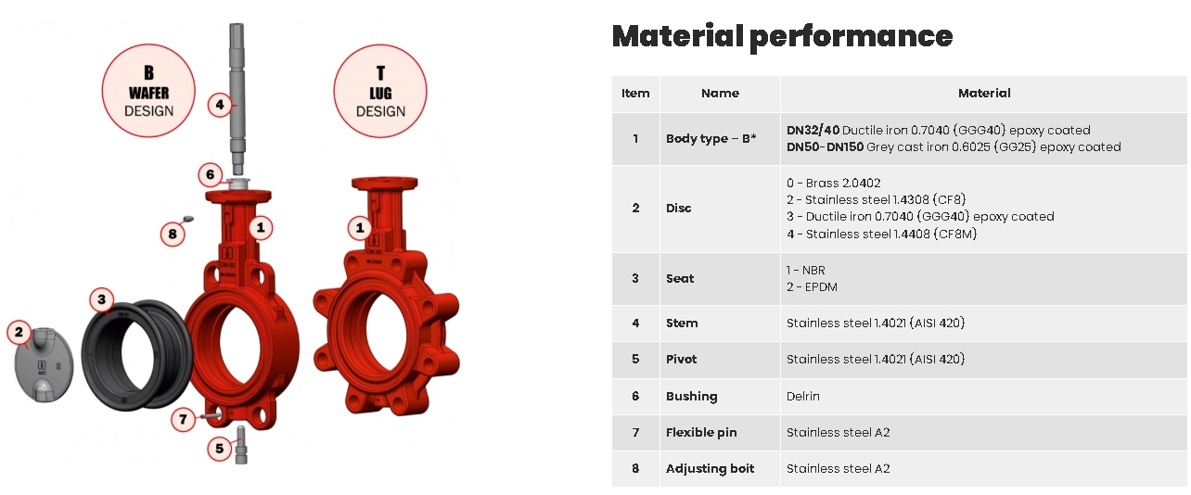The image size is (1191, 495).
Task: Select the EPDM seat option text
Action: (x=812, y=287)
